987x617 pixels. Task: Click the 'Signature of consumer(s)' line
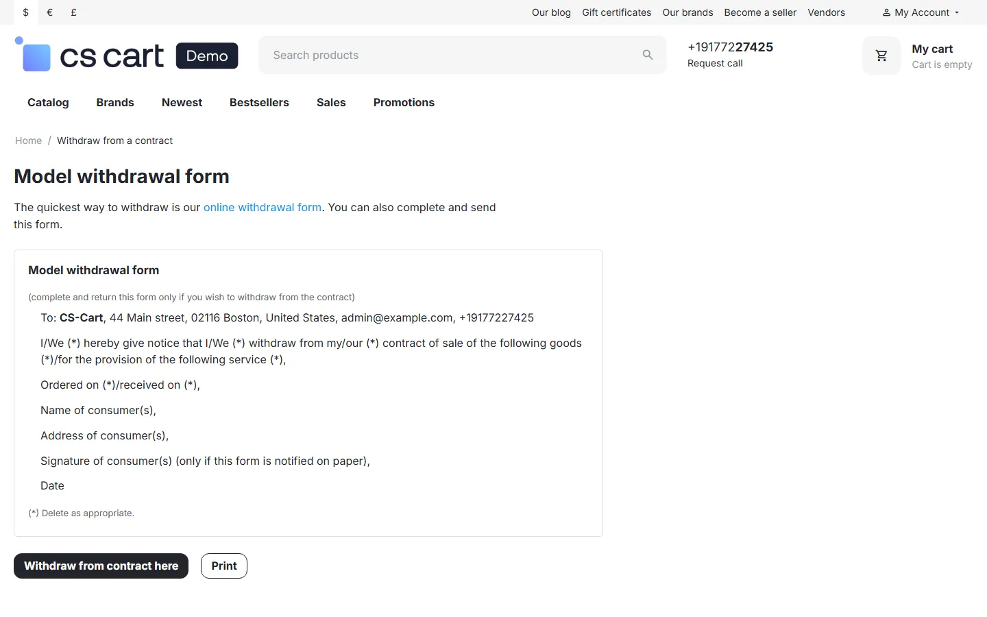pos(205,461)
